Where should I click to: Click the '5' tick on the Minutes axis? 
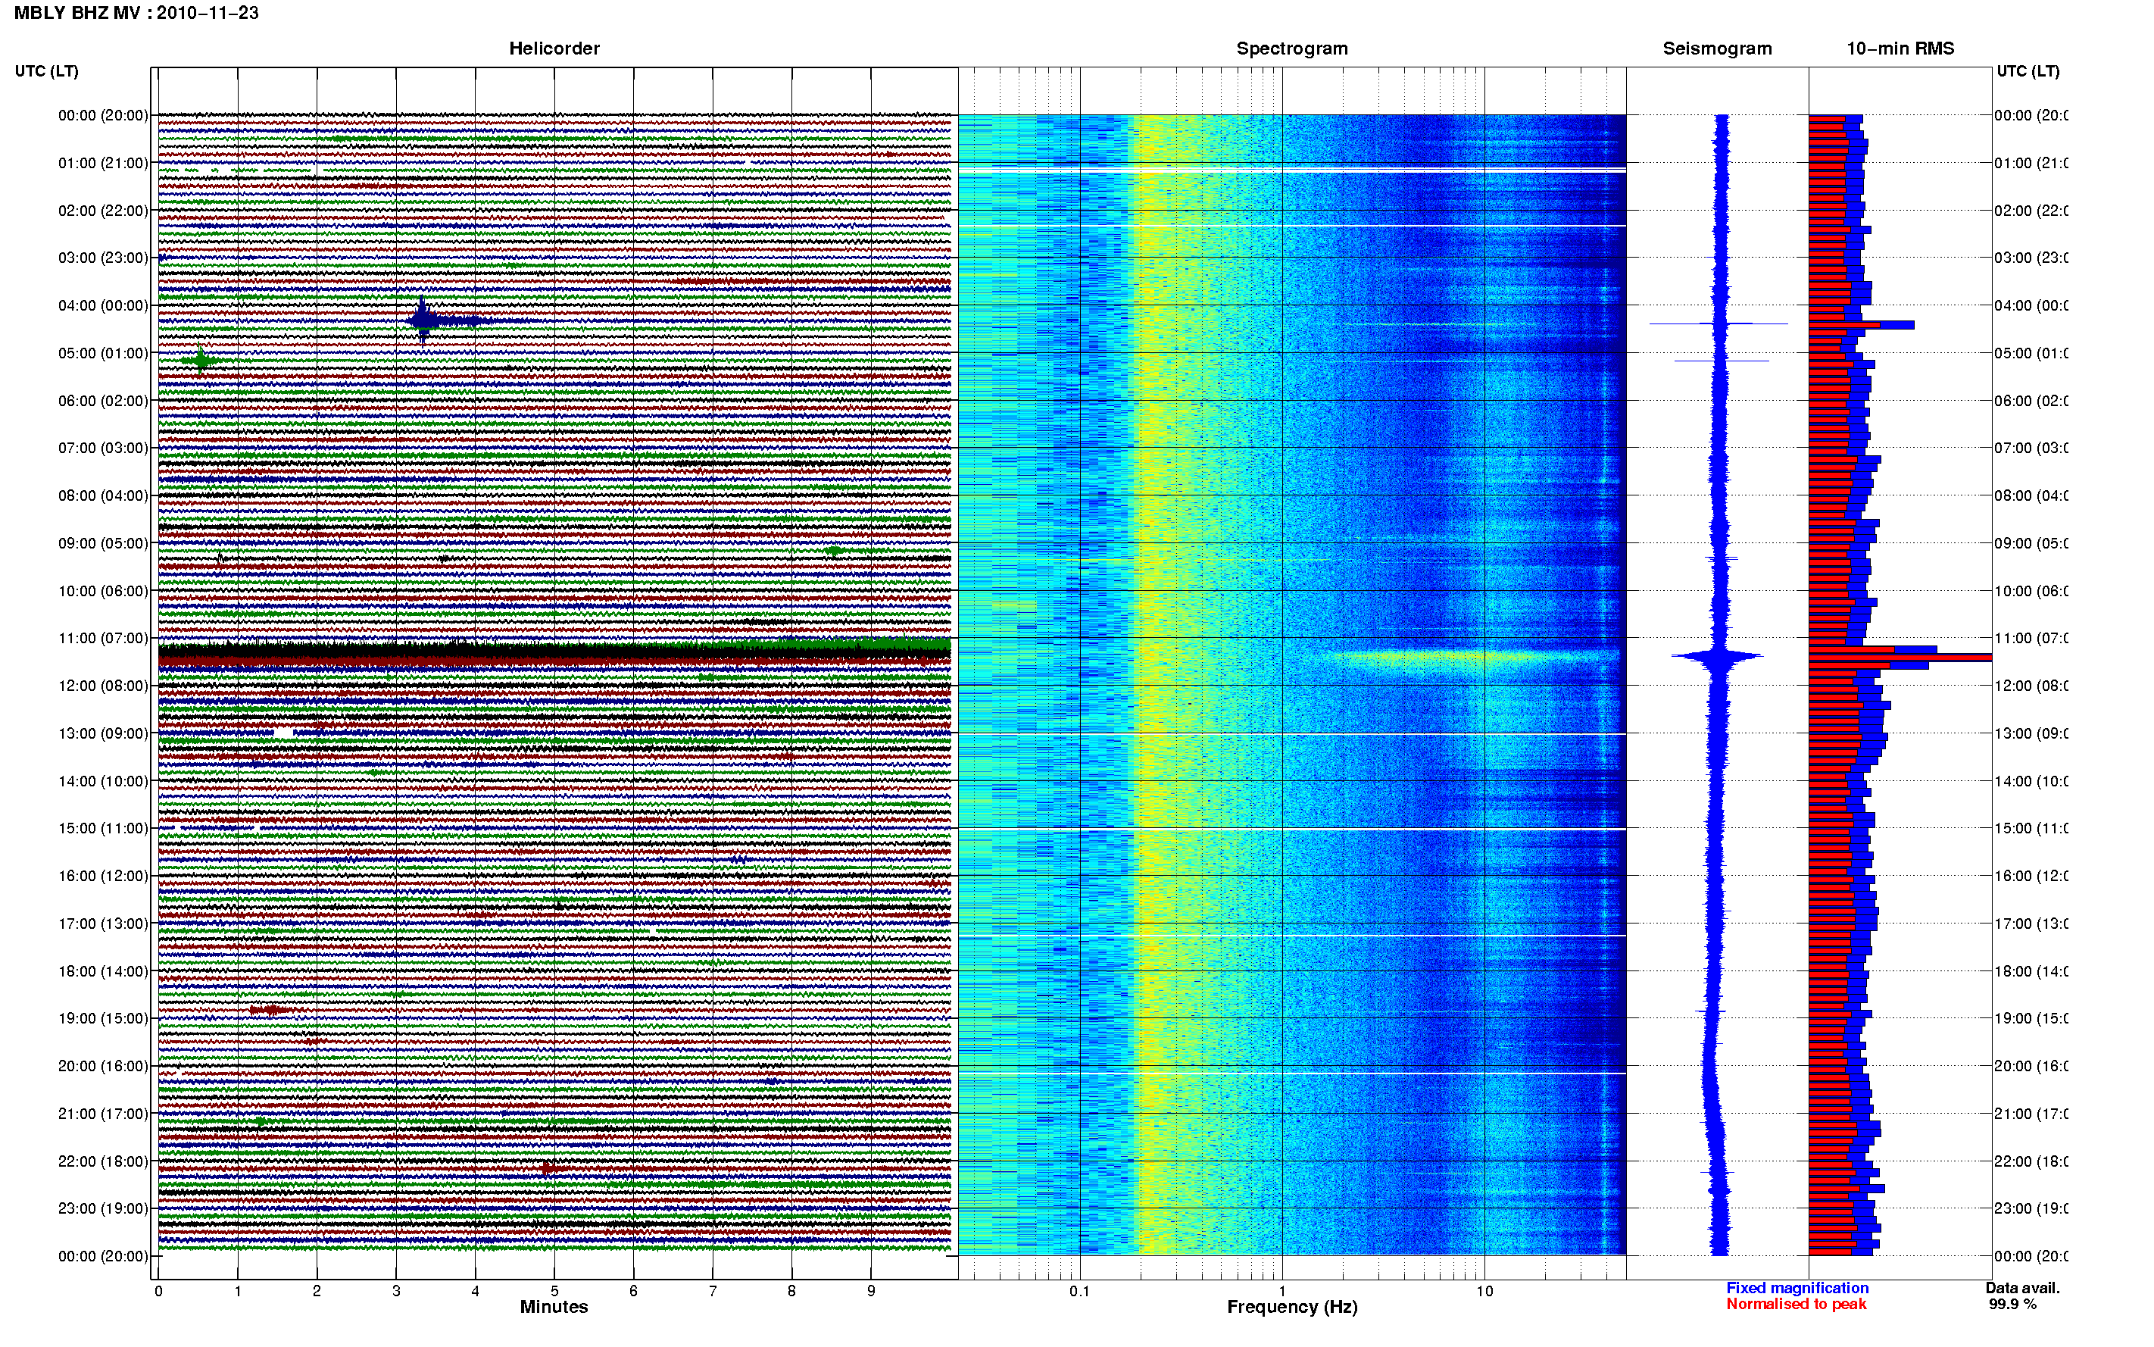(x=554, y=1291)
